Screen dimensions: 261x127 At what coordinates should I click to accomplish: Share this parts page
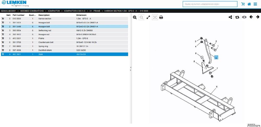(x=230, y=17)
